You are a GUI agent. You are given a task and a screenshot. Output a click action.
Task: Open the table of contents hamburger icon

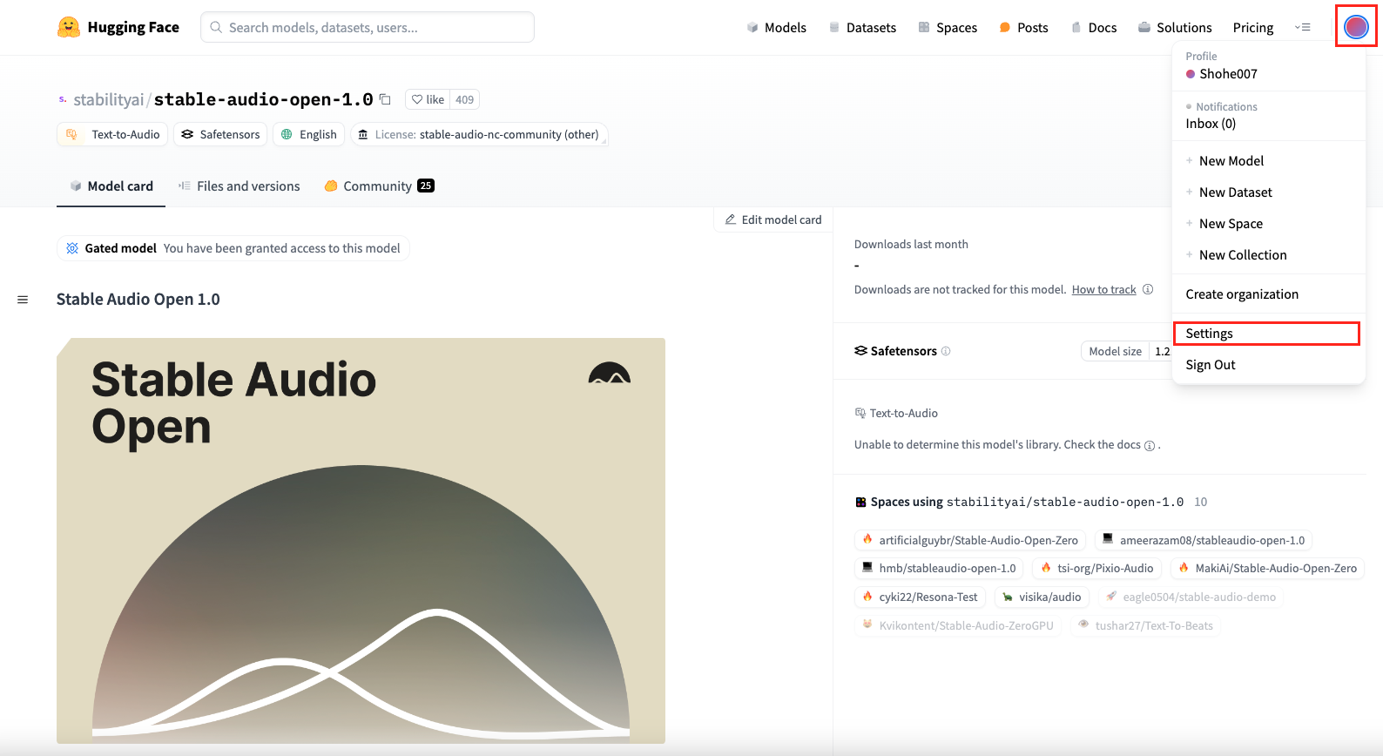pyautogui.click(x=23, y=300)
